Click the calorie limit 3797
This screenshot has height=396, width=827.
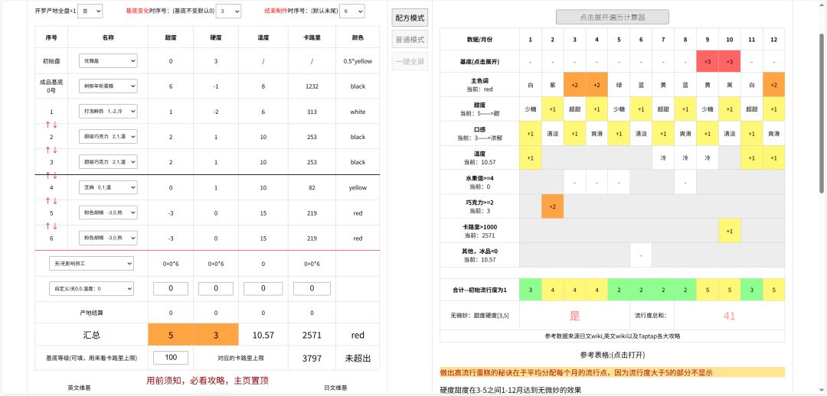click(x=312, y=358)
